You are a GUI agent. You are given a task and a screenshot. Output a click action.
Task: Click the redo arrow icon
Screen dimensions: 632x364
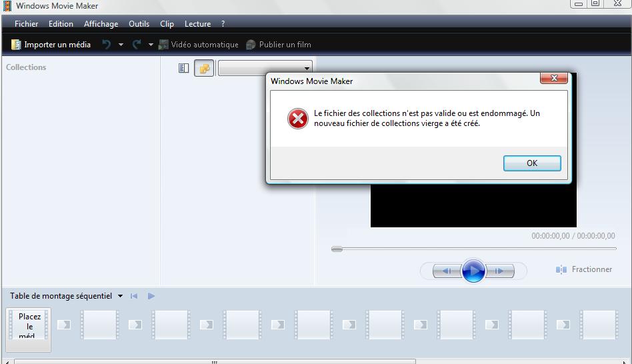pos(137,45)
